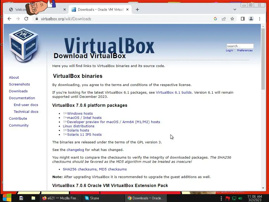Open the SHA256 checksums link
This screenshot has width=269, height=202.
click(80, 169)
